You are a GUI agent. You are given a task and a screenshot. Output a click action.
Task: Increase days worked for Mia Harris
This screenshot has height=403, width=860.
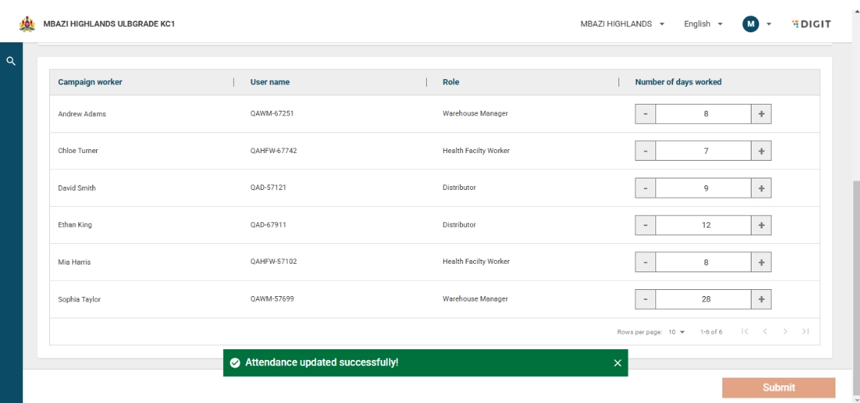761,262
